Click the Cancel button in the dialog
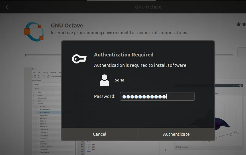 (x=100, y=134)
